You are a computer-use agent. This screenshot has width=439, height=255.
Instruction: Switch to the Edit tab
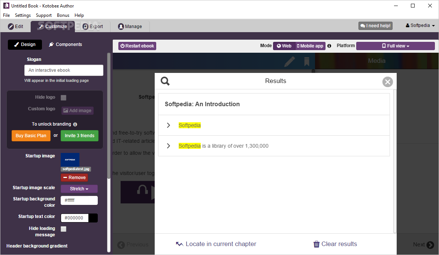pos(16,27)
